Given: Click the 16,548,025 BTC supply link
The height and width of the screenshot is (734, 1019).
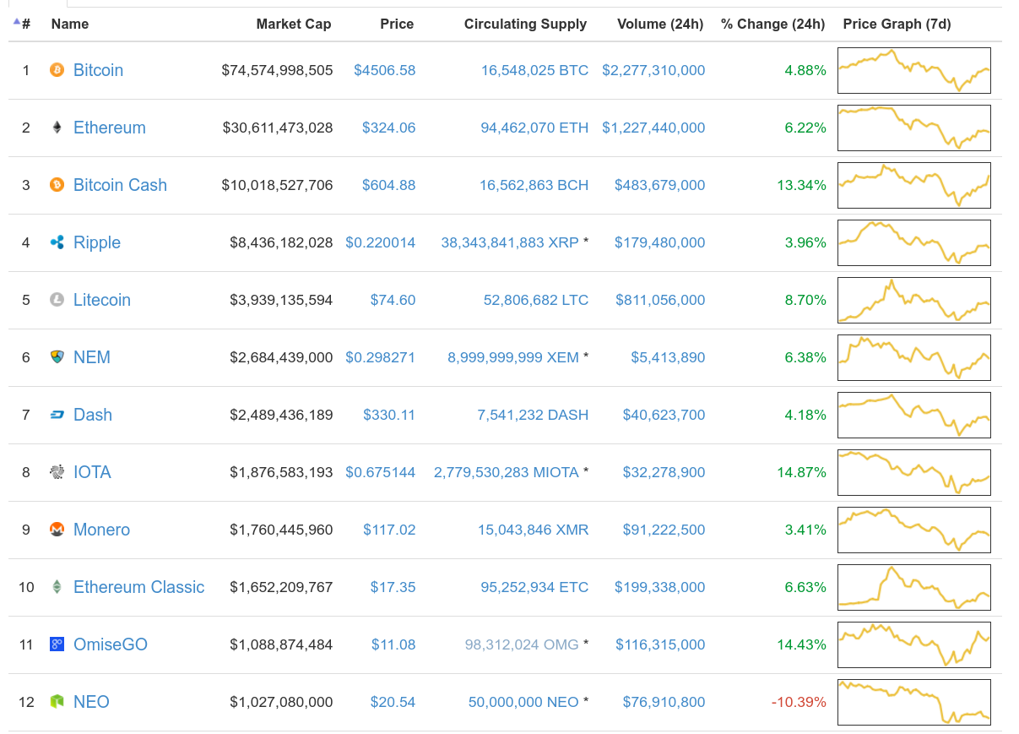Looking at the screenshot, I should [535, 70].
